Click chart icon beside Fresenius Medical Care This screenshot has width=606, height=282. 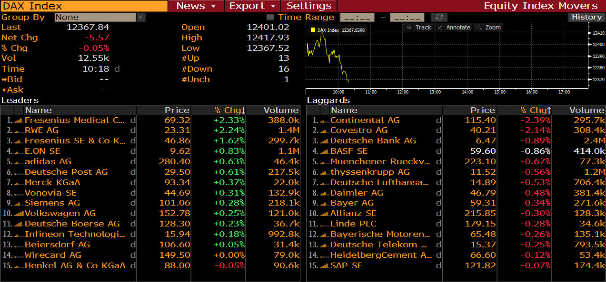pyautogui.click(x=19, y=121)
